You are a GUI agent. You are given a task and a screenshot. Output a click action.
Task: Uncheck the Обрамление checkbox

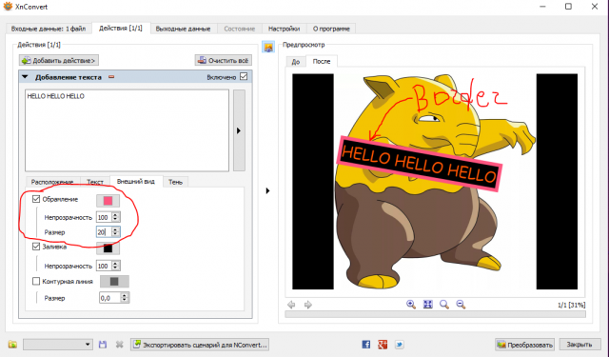point(36,199)
